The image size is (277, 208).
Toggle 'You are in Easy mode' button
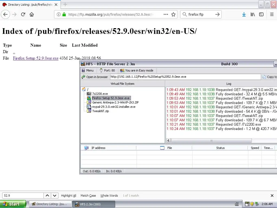pyautogui.click(x=137, y=70)
